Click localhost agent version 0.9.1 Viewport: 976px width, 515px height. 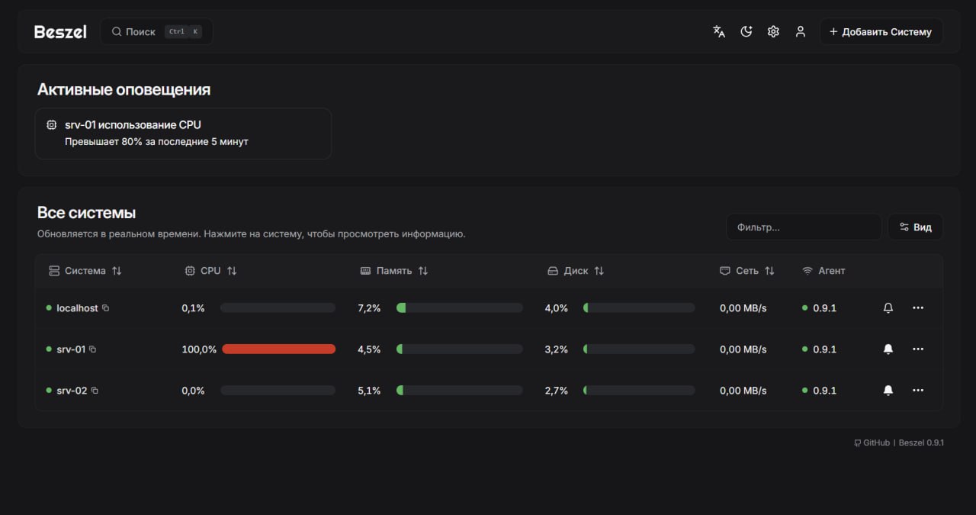(824, 308)
